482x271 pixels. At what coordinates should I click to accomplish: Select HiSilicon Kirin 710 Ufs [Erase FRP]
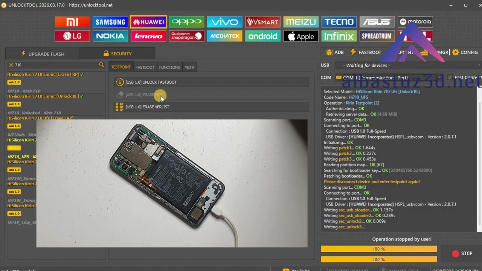[x=41, y=118]
